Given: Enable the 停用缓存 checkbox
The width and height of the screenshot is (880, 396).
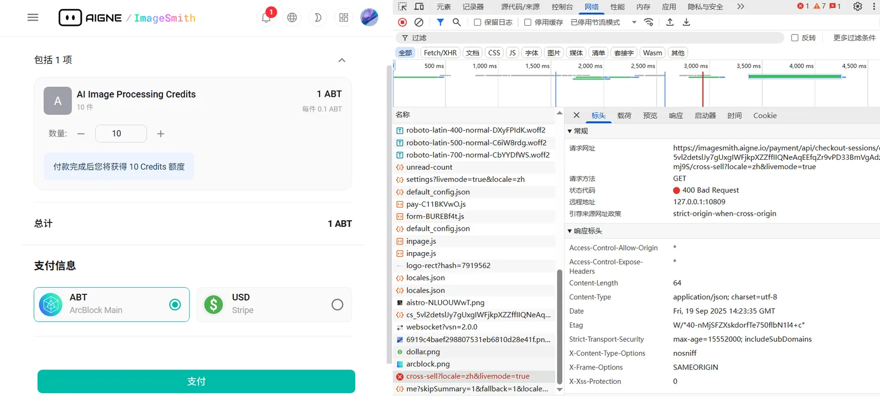Looking at the screenshot, I should pos(527,23).
